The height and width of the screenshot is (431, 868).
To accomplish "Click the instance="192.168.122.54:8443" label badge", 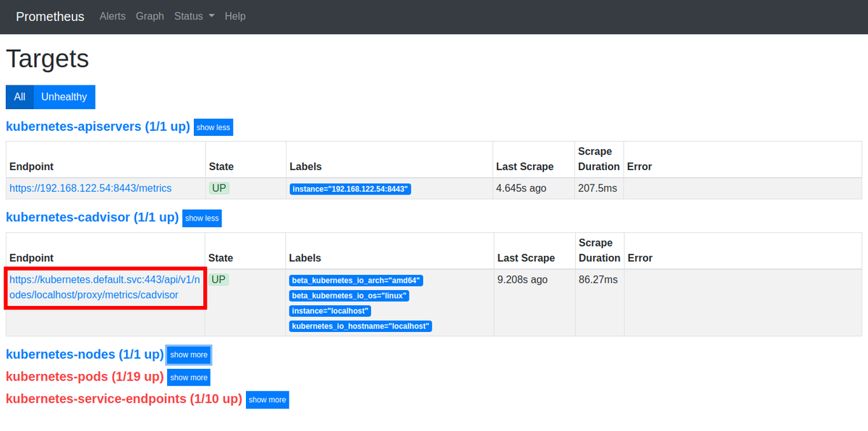I will (x=350, y=189).
